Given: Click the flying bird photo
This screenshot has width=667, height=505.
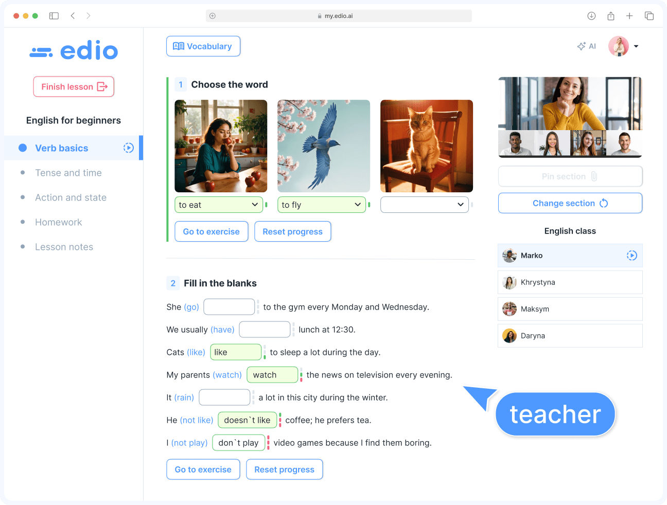Looking at the screenshot, I should [323, 146].
